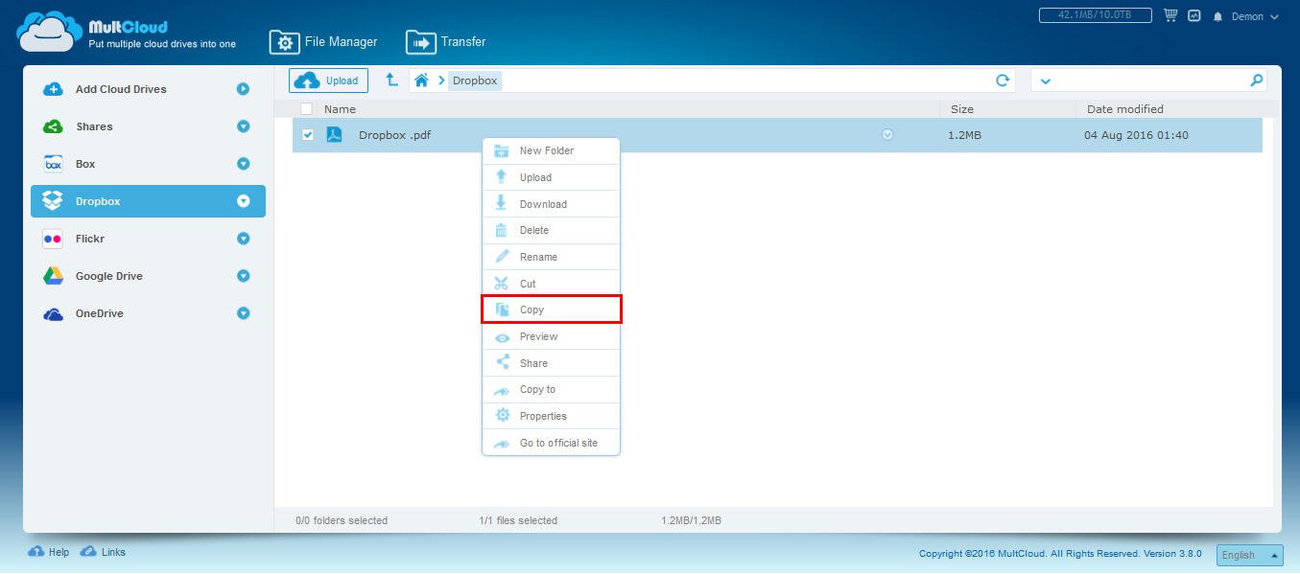1300x574 pixels.
Task: Expand the Dropbox drive arrow
Action: [243, 201]
